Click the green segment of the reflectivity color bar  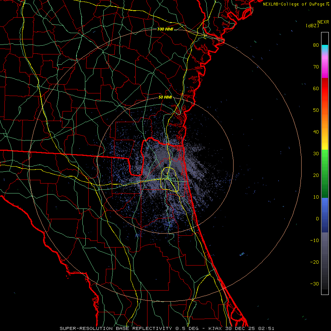pos(325,174)
